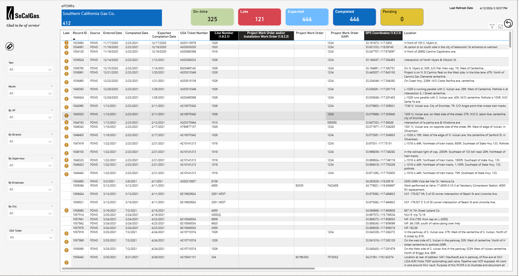This screenshot has width=519, height=276.
Task: Click the table's horizontal scrollbar
Action: click(188, 269)
